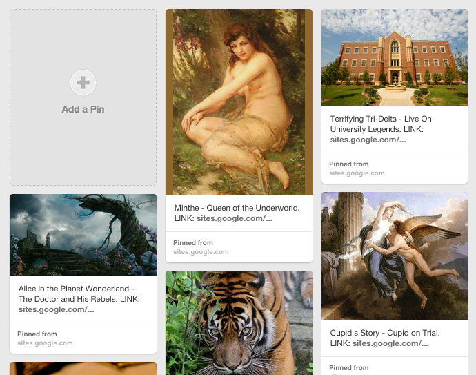Viewport: 476px width, 375px height.
Task: Click the Add a Pin label
Action: (x=83, y=109)
